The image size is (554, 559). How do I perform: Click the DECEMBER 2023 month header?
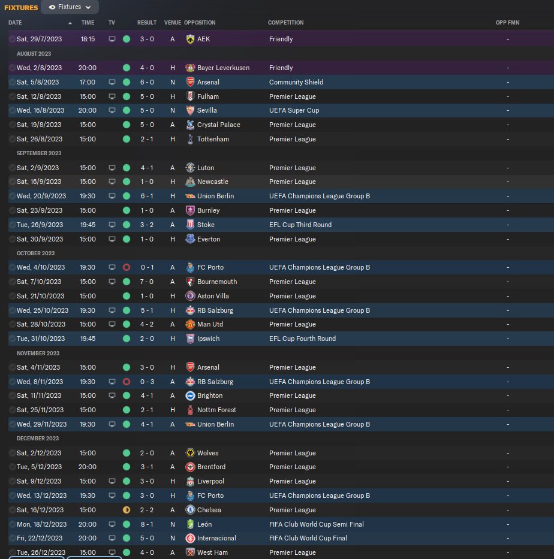click(x=37, y=439)
